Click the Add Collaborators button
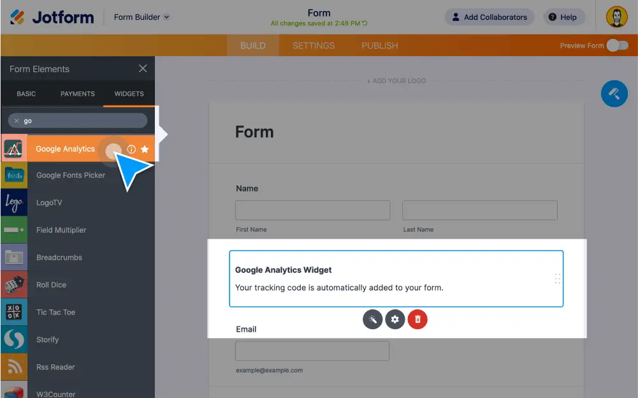Screen dimensions: 638x398 pos(489,17)
